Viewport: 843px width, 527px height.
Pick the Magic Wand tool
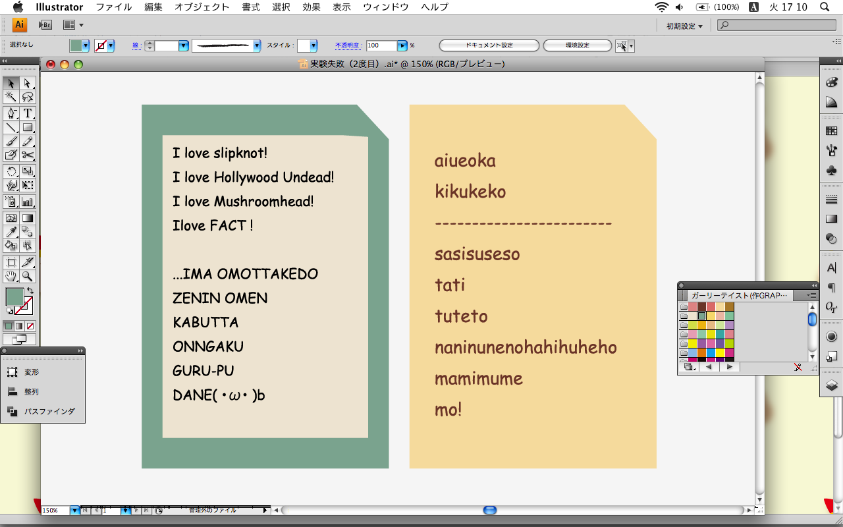coord(11,97)
